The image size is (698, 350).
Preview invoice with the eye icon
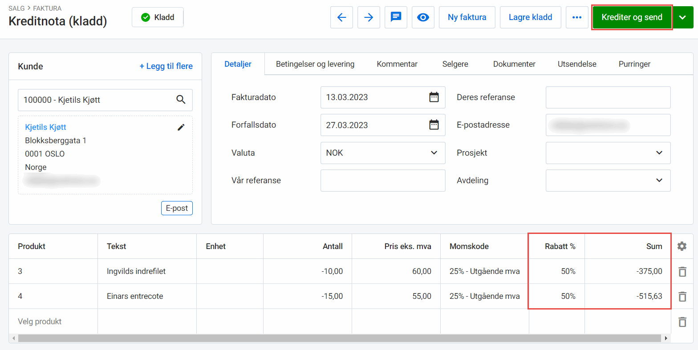tap(423, 17)
